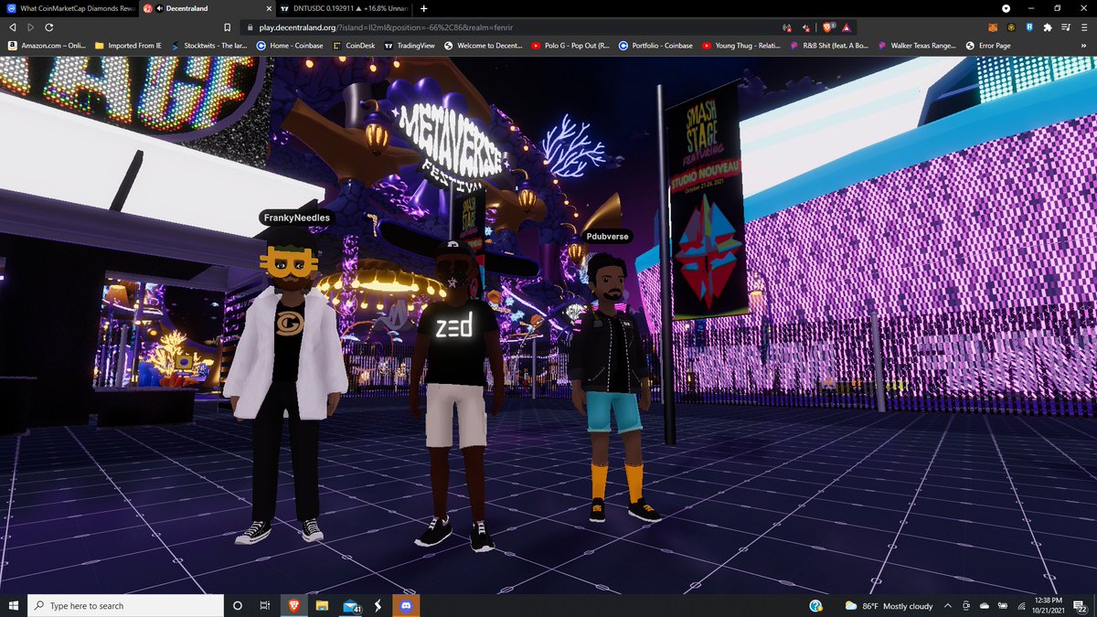Open the CoinDesk bookmark
1097x617 pixels.
tap(354, 45)
